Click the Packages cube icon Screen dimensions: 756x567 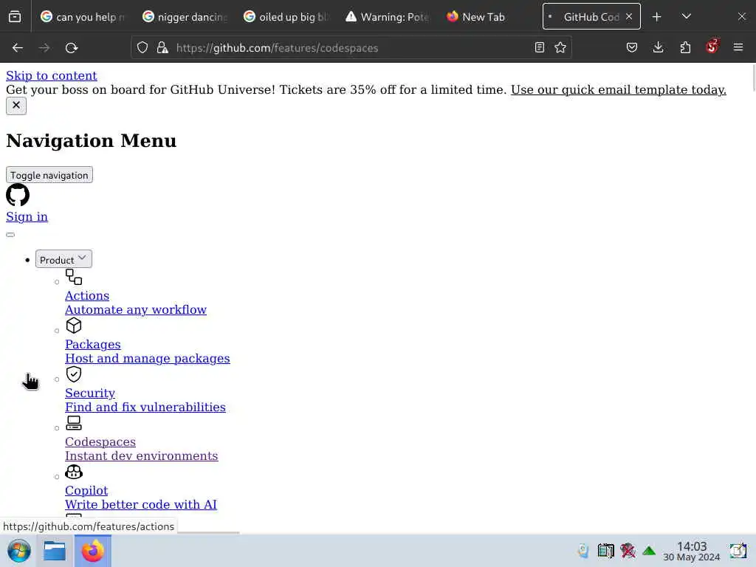click(x=74, y=326)
